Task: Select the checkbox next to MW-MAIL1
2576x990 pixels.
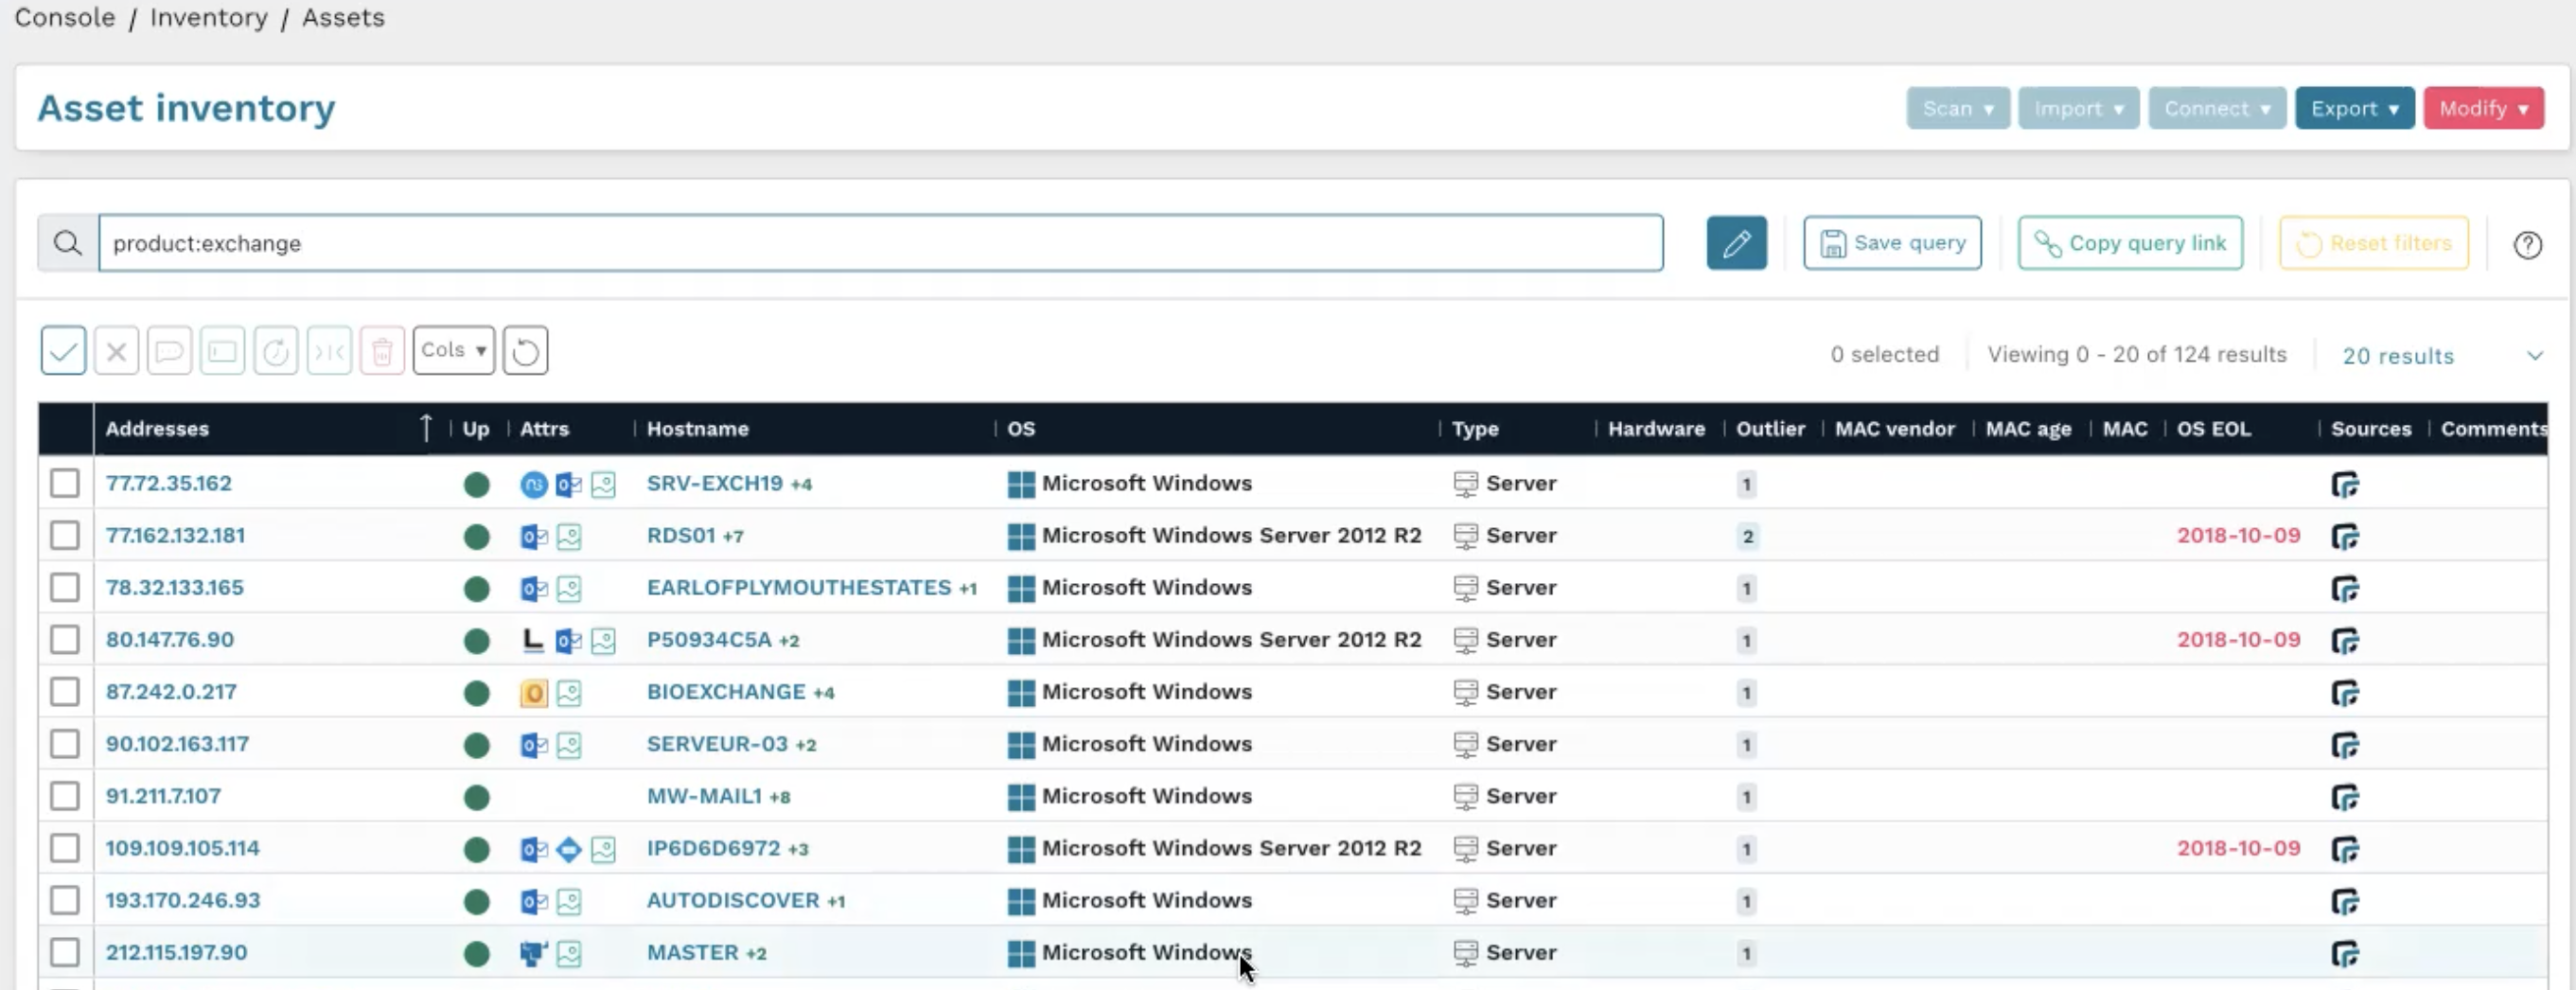Action: pos(64,796)
